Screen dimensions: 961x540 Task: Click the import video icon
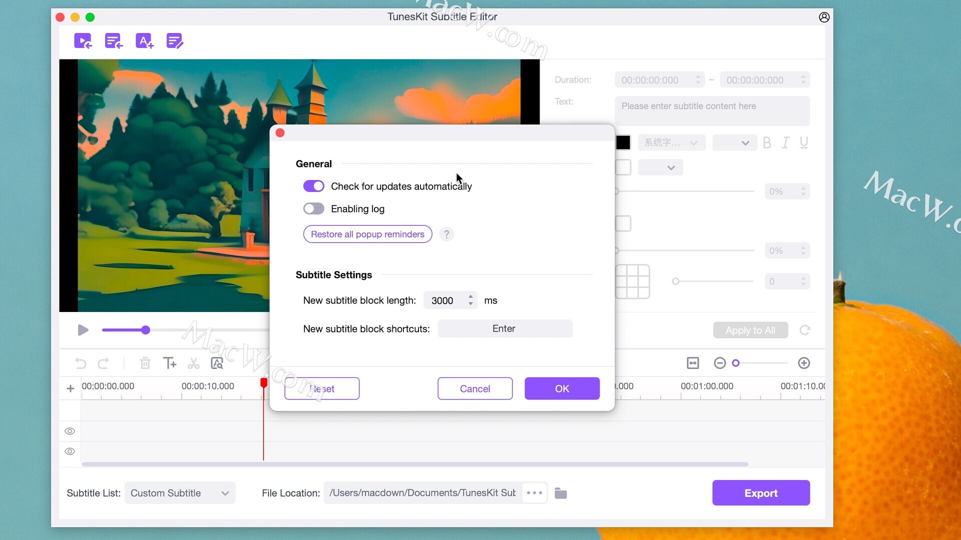[83, 41]
